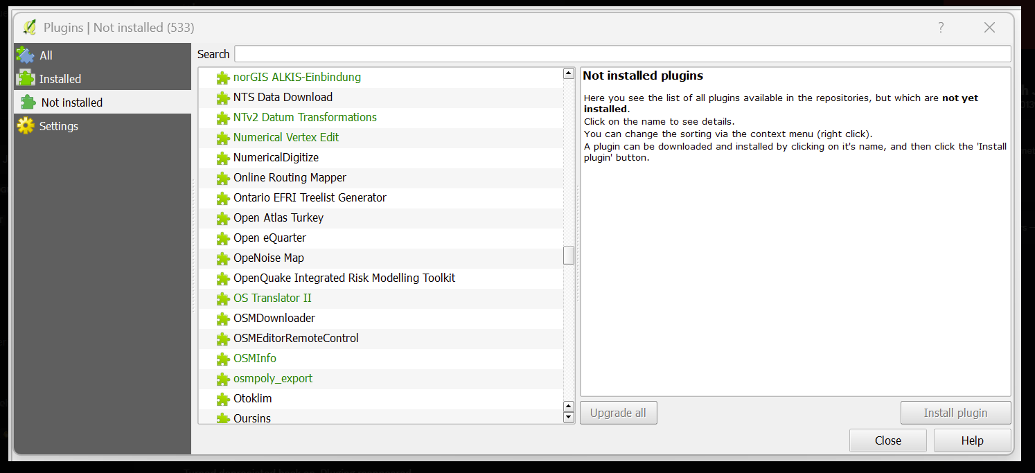Click the puzzle icon next to Open eQuarter
This screenshot has height=473, width=1035.
pyautogui.click(x=222, y=238)
